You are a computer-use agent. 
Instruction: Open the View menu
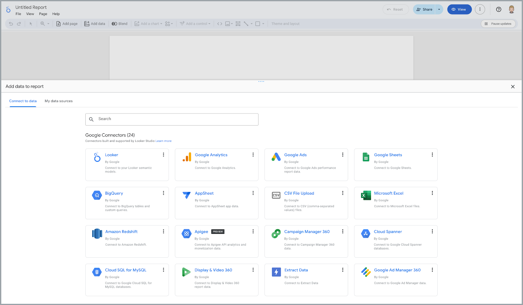coord(30,14)
